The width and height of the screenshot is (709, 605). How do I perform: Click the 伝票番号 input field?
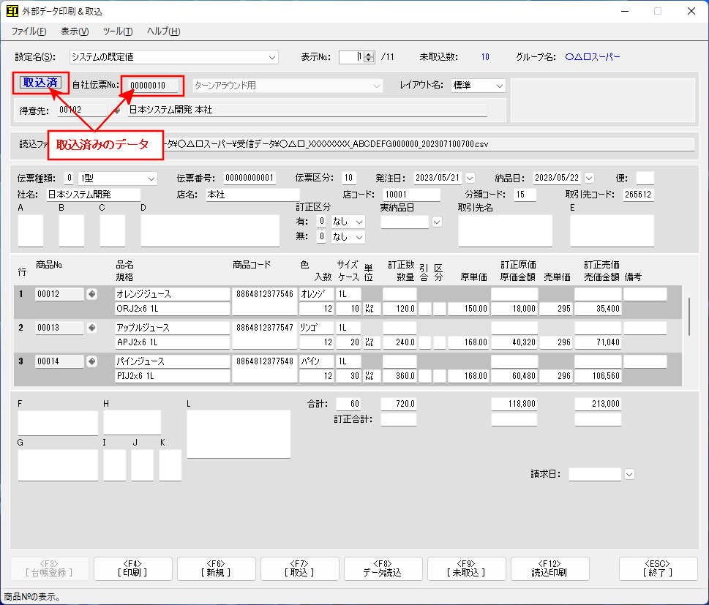250,178
